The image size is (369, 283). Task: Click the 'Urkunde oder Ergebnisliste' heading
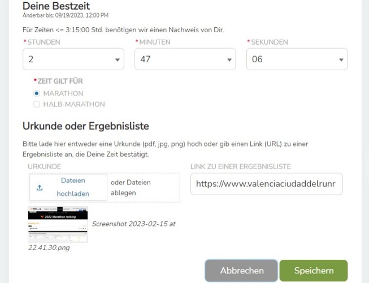(85, 126)
